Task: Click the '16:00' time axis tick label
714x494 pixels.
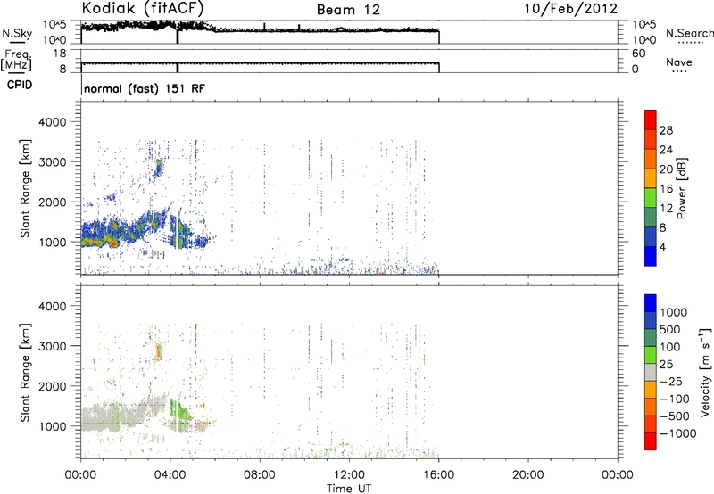Action: 438,475
